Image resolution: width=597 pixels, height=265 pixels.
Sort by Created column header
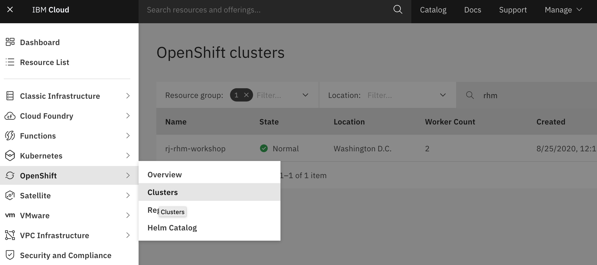pyautogui.click(x=551, y=122)
